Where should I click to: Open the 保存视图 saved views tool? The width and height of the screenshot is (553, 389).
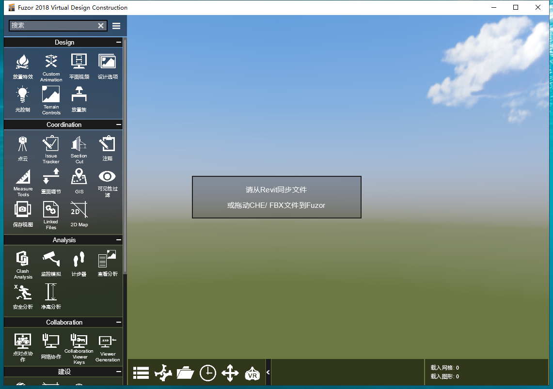click(23, 214)
